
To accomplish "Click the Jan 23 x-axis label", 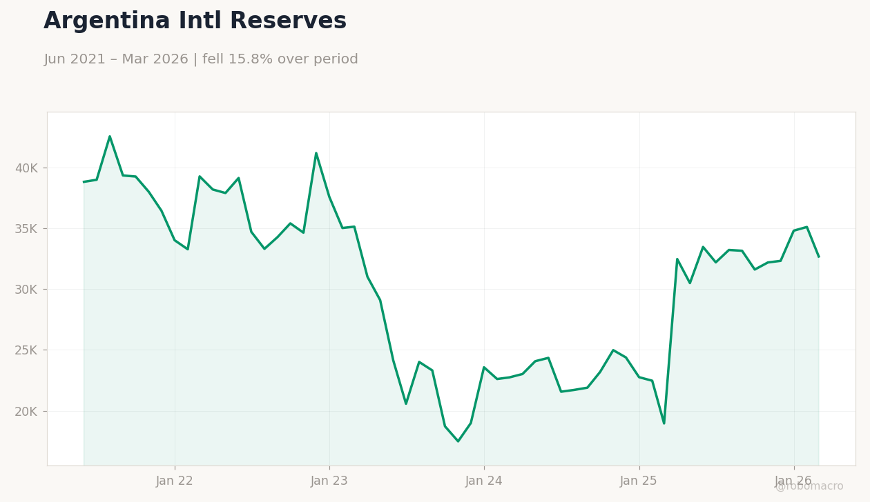I will (329, 481).
